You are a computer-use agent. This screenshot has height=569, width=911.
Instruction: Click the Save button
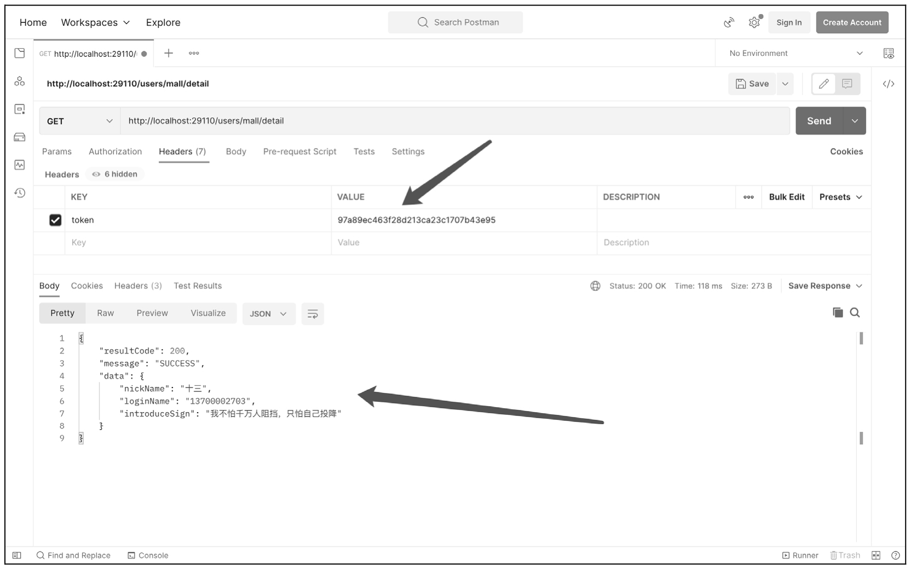click(x=752, y=84)
